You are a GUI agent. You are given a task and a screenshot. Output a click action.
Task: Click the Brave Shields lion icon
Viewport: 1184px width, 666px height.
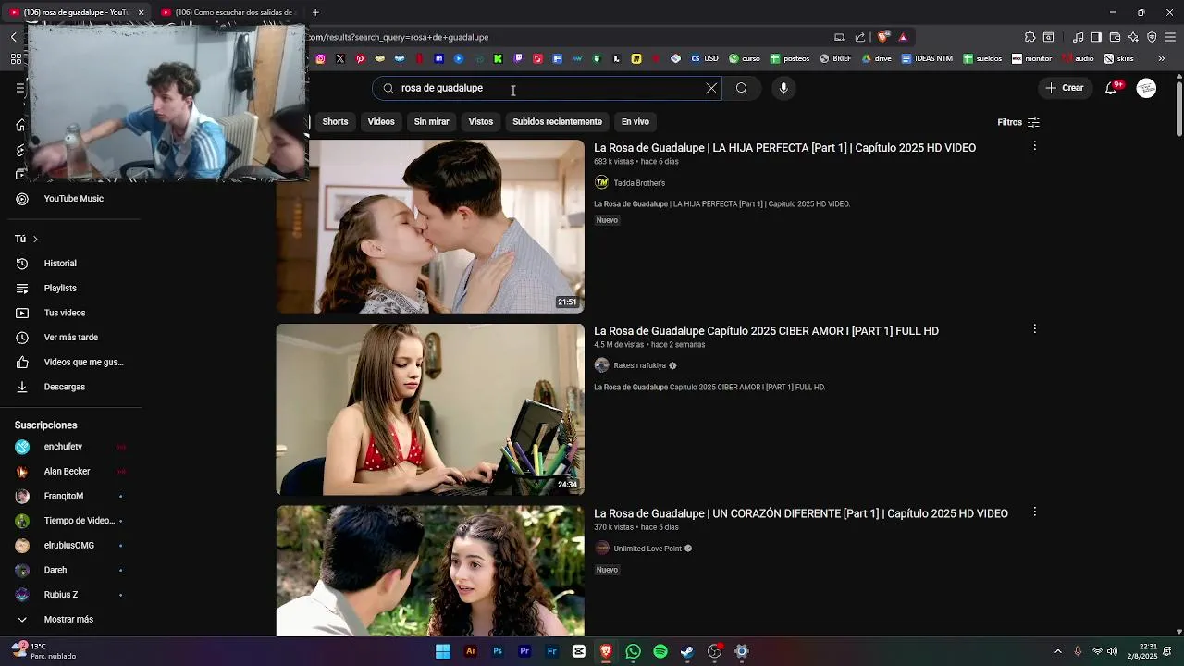coord(882,37)
